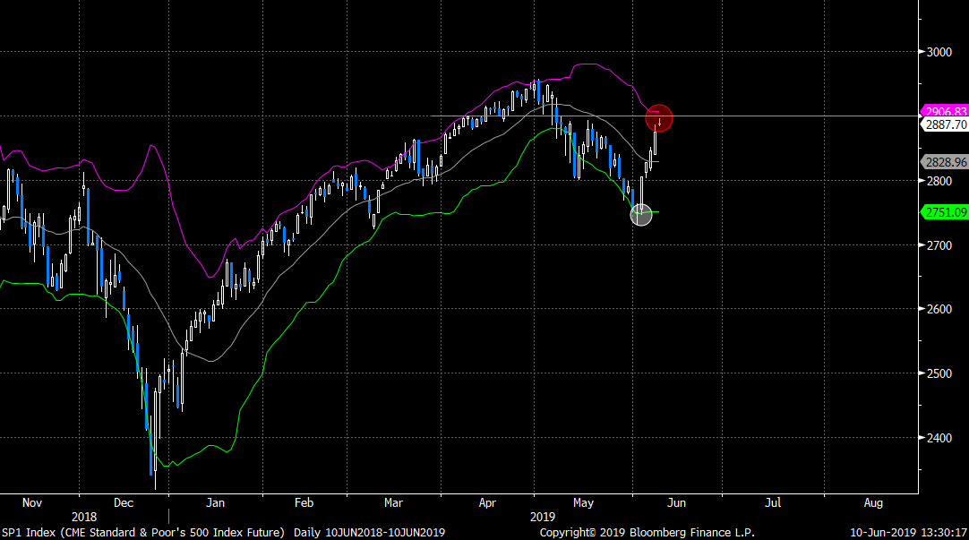The width and height of the screenshot is (969, 540).
Task: Click the Aug month label on time axis
Action: 873,503
